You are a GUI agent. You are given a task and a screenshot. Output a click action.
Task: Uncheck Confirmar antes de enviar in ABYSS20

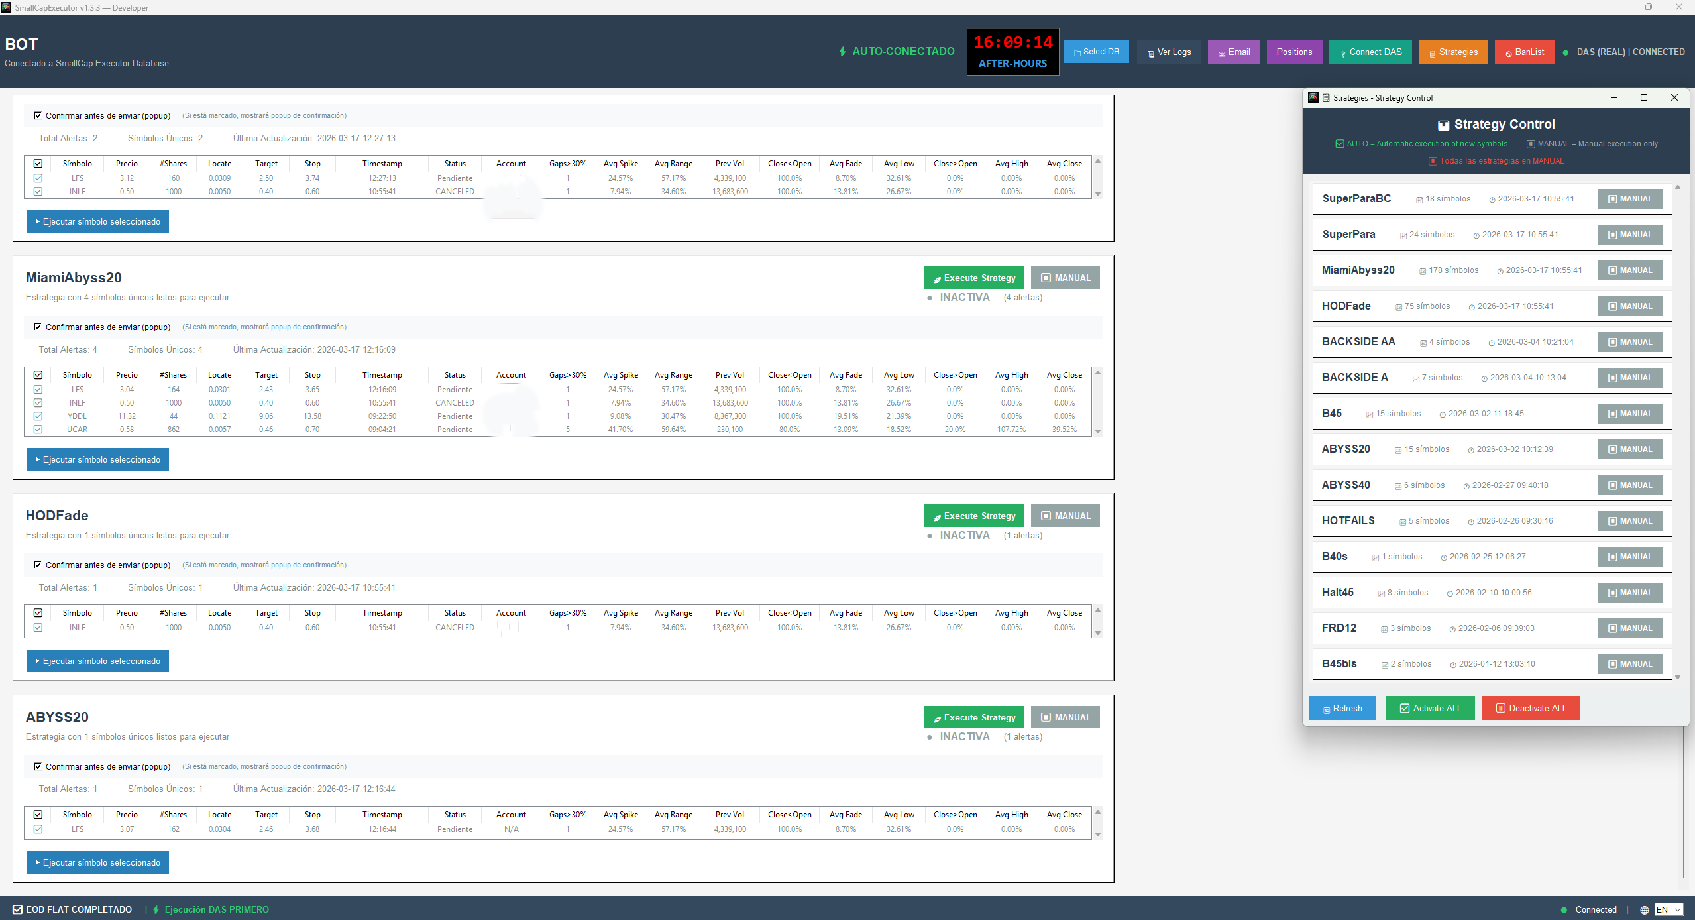point(38,766)
